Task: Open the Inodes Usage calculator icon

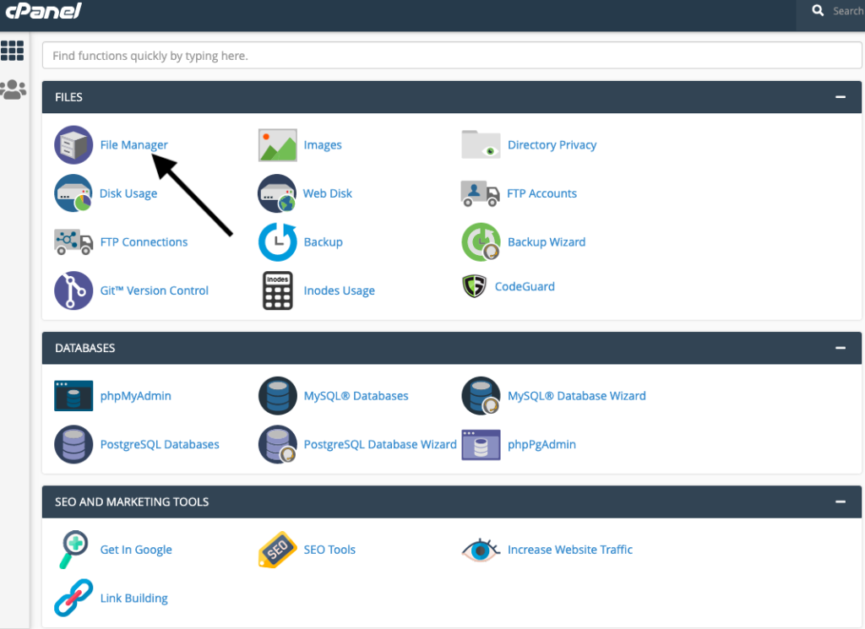Action: tap(277, 290)
